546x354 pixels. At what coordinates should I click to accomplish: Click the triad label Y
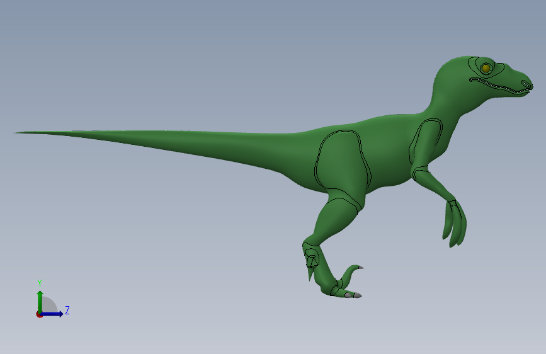pyautogui.click(x=40, y=283)
